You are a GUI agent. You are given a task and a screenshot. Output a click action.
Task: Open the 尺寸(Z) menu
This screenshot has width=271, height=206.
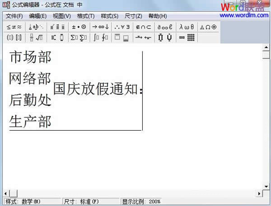[133, 16]
